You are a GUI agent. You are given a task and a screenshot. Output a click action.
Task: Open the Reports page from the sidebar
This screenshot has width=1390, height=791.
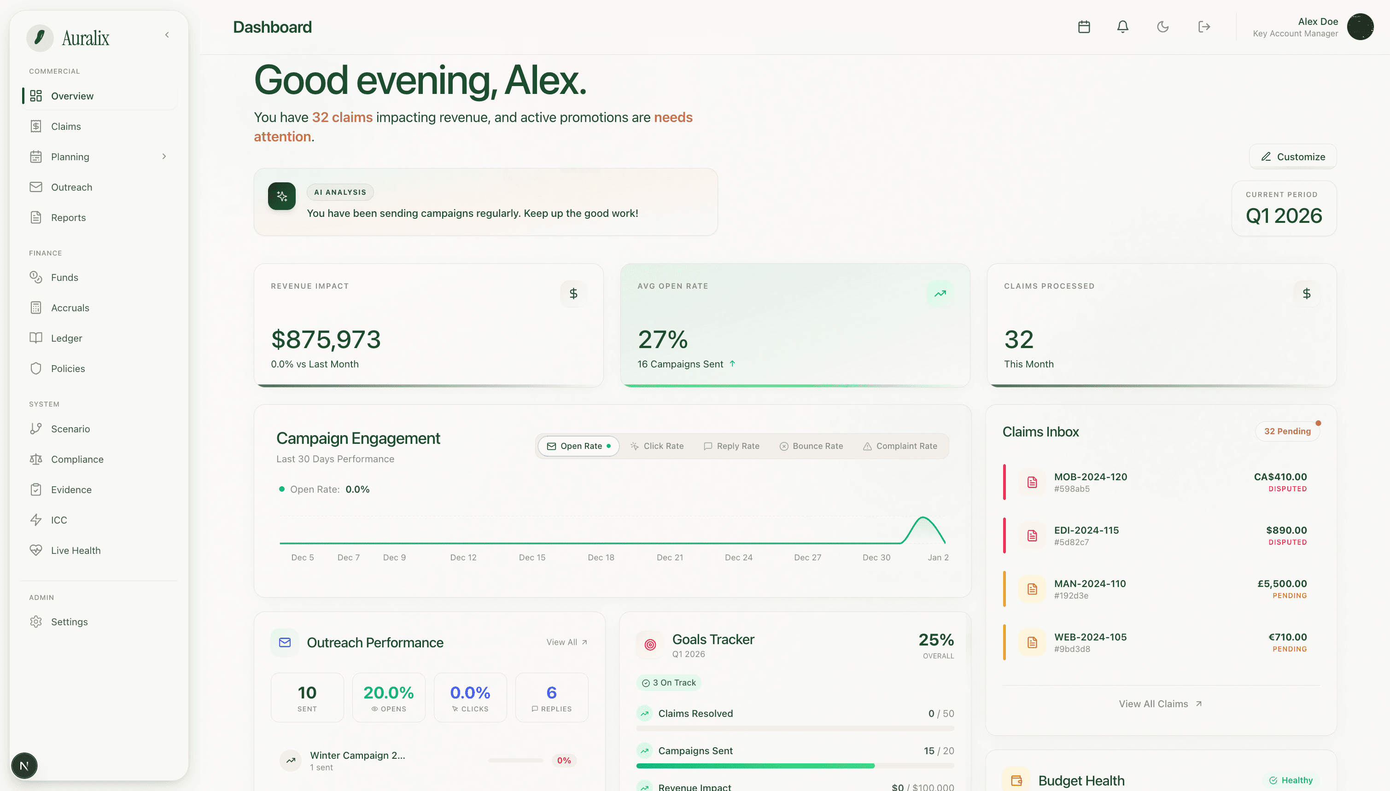tap(68, 217)
